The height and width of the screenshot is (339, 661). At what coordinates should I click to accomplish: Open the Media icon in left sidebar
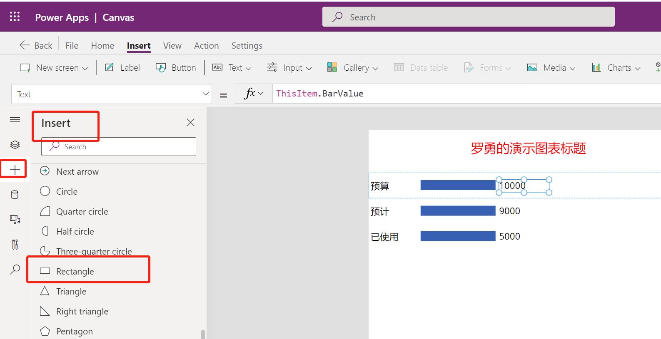pyautogui.click(x=15, y=220)
